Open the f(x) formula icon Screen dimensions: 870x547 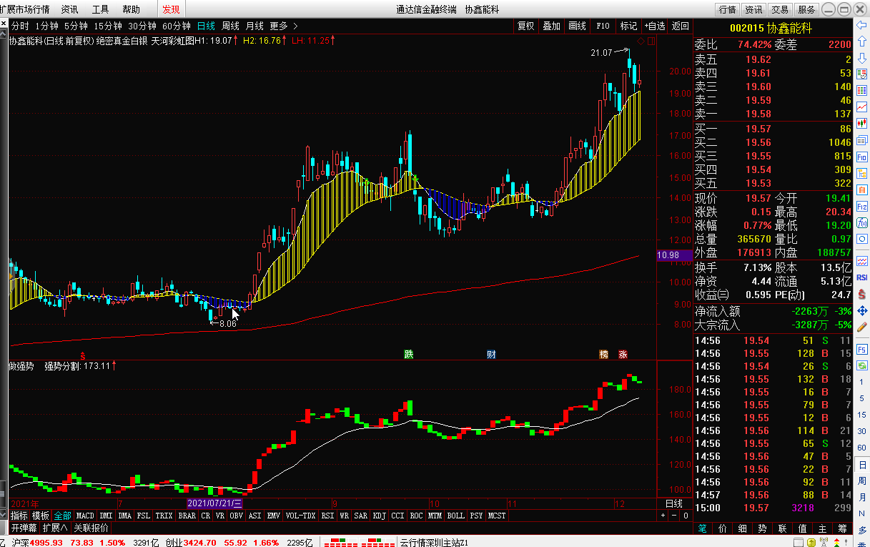tap(862, 223)
